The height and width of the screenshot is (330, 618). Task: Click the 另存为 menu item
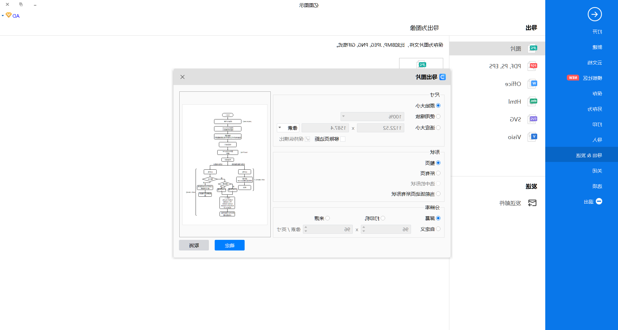pyautogui.click(x=595, y=109)
